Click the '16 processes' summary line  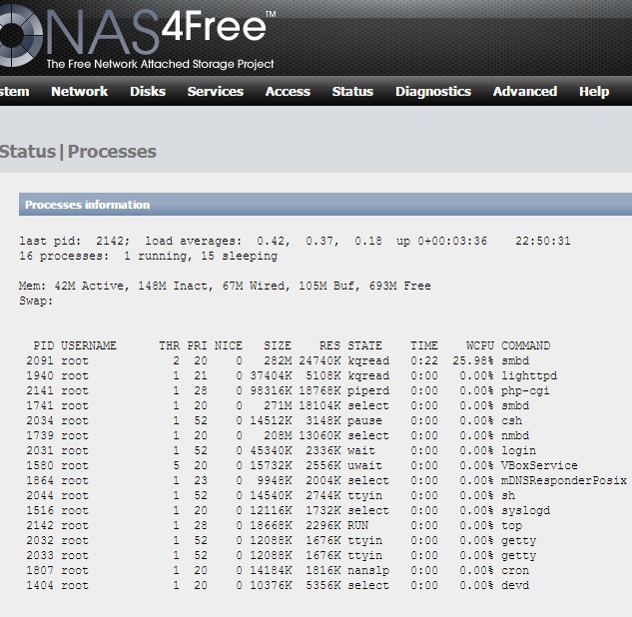(149, 256)
